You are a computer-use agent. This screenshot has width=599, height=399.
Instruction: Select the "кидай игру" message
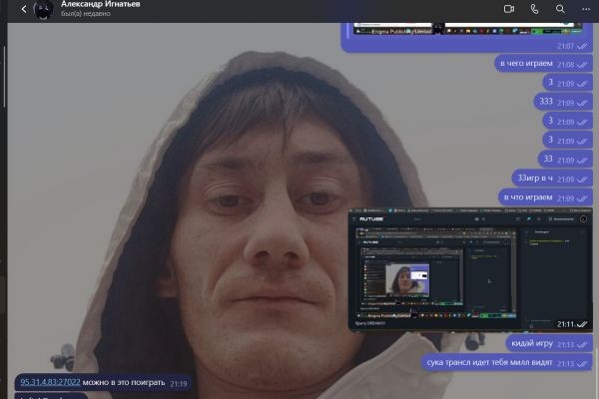click(531, 344)
